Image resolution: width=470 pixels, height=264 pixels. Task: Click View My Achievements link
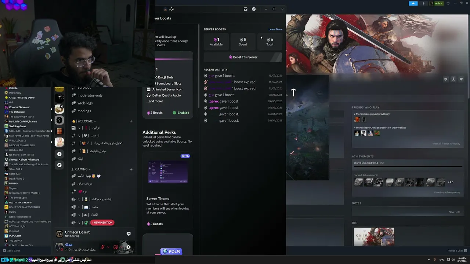coord(447,192)
